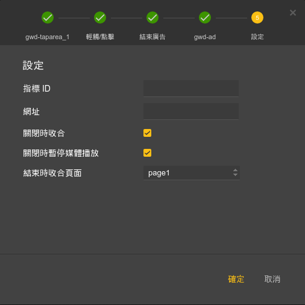Close the dialog with the X icon
Viewport: 305px width, 305px height.
pos(293,13)
